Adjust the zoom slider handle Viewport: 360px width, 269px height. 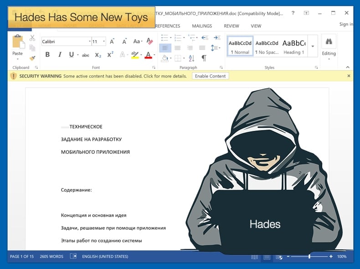[x=309, y=256]
